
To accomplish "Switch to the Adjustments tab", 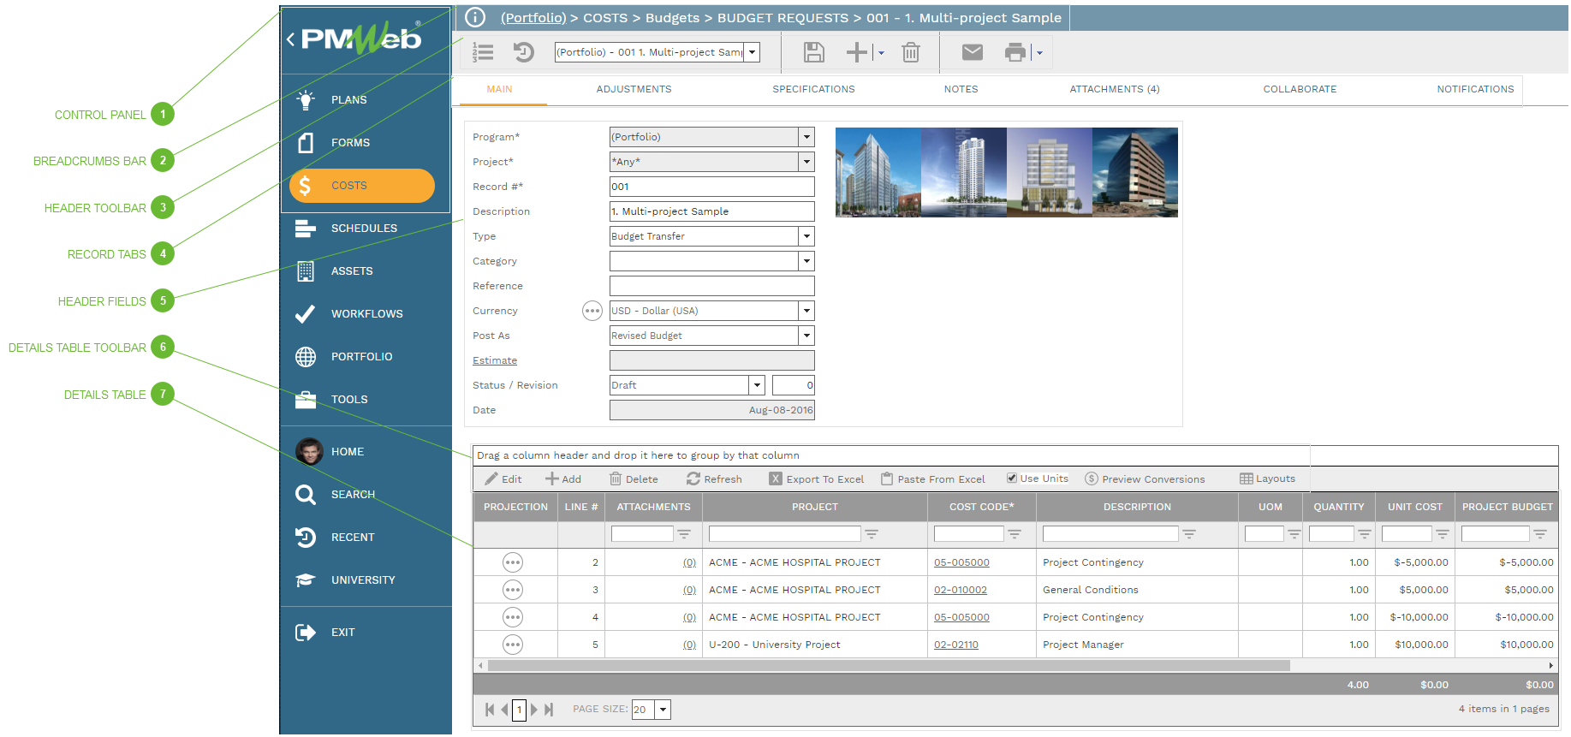I will pyautogui.click(x=634, y=89).
